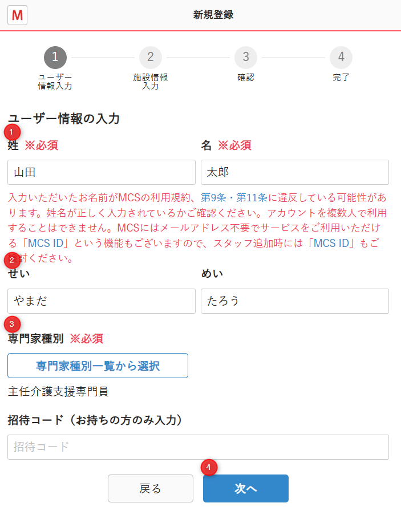401x511 pixels.
Task: Click the 招待コード input field
Action: point(198,447)
